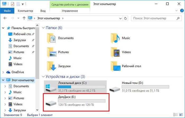
Task: Go back with the back arrow
Action: coord(5,18)
